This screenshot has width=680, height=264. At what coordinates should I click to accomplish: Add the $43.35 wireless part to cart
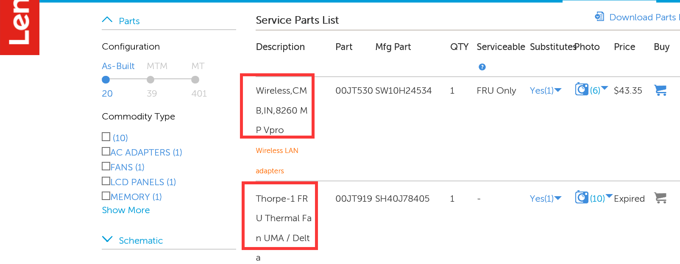[660, 90]
